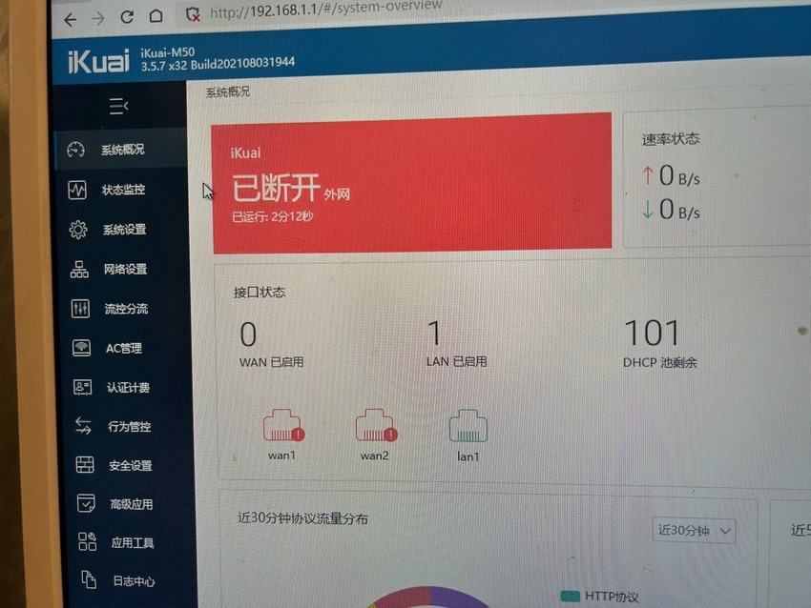Open 系统设置 gear icon
This screenshot has height=608, width=811.
pyautogui.click(x=78, y=230)
